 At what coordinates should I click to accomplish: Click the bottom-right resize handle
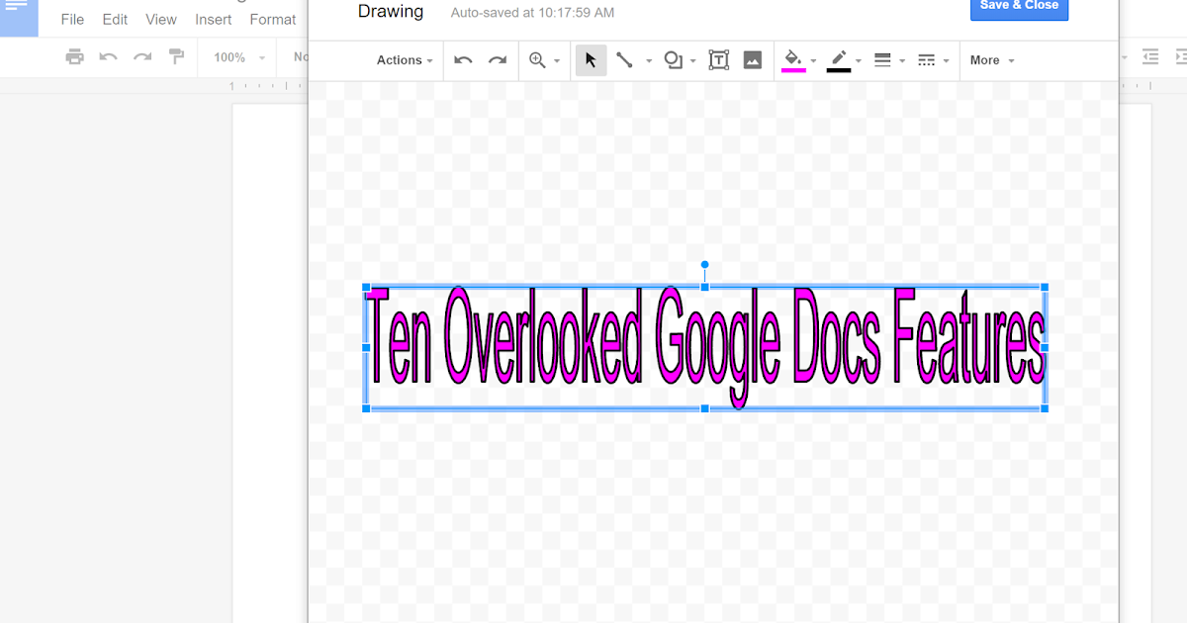coord(1045,408)
